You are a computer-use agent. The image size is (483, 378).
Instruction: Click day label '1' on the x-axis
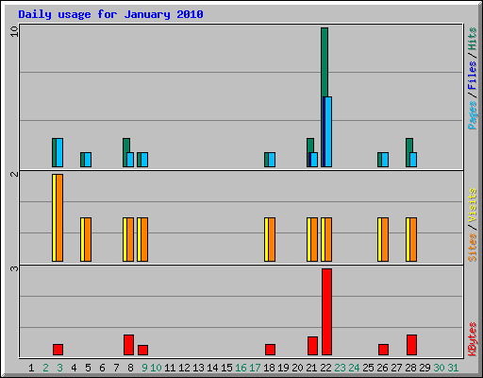[x=31, y=368]
